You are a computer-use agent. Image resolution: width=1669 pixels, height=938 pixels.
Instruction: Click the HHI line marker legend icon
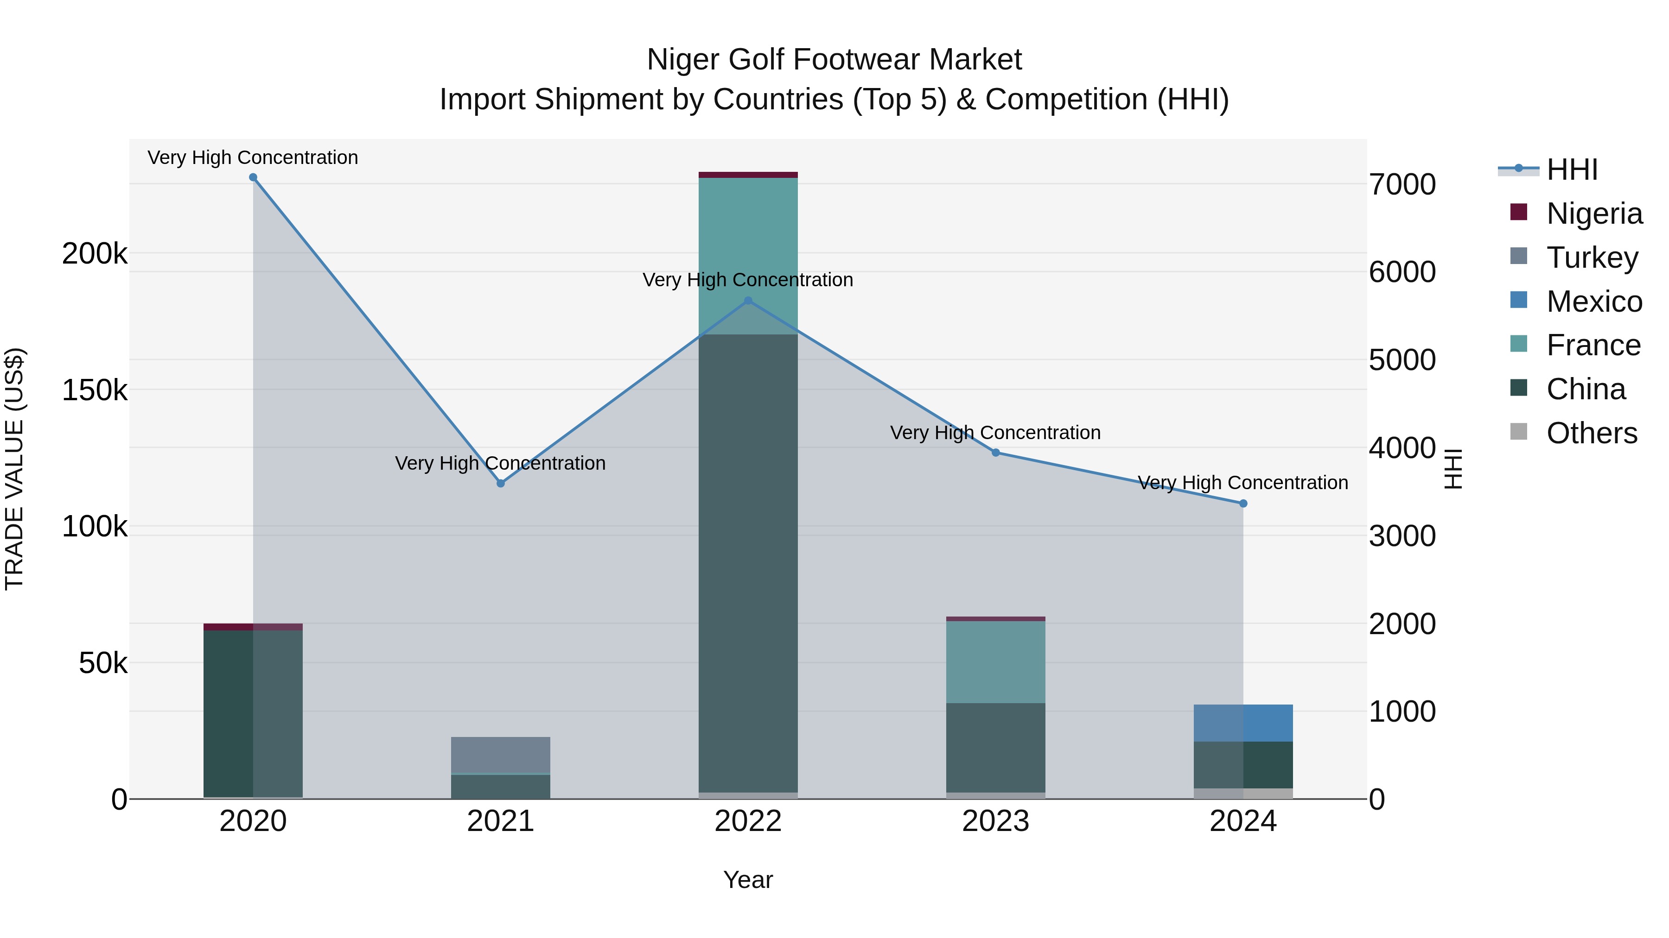1519,168
